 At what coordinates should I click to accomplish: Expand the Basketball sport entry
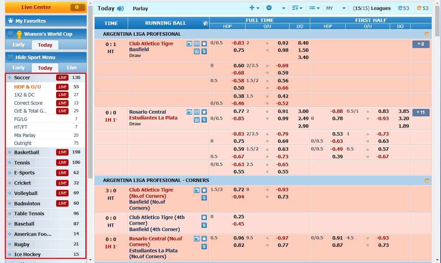45,152
